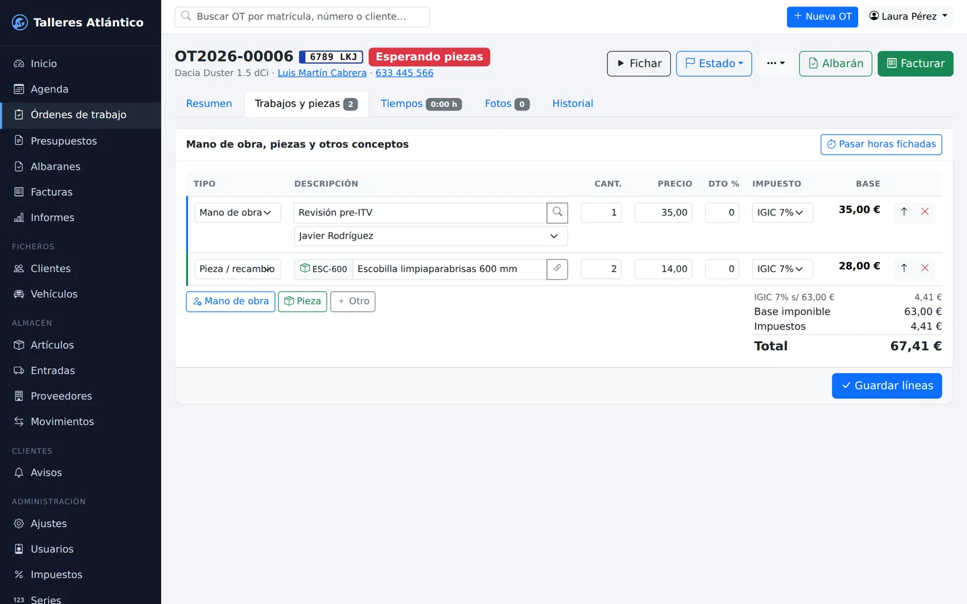The height and width of the screenshot is (604, 967).
Task: Delete the Revisión pre-ITV line
Action: point(925,211)
